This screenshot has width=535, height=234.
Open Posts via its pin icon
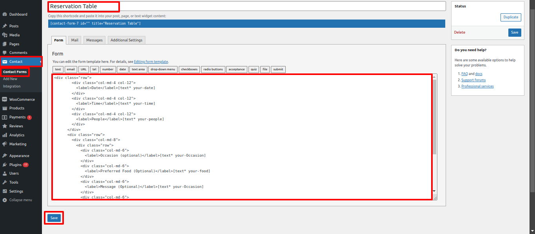[5, 26]
